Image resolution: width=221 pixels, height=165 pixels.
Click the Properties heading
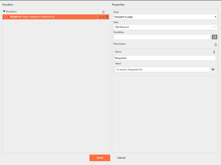(118, 5)
